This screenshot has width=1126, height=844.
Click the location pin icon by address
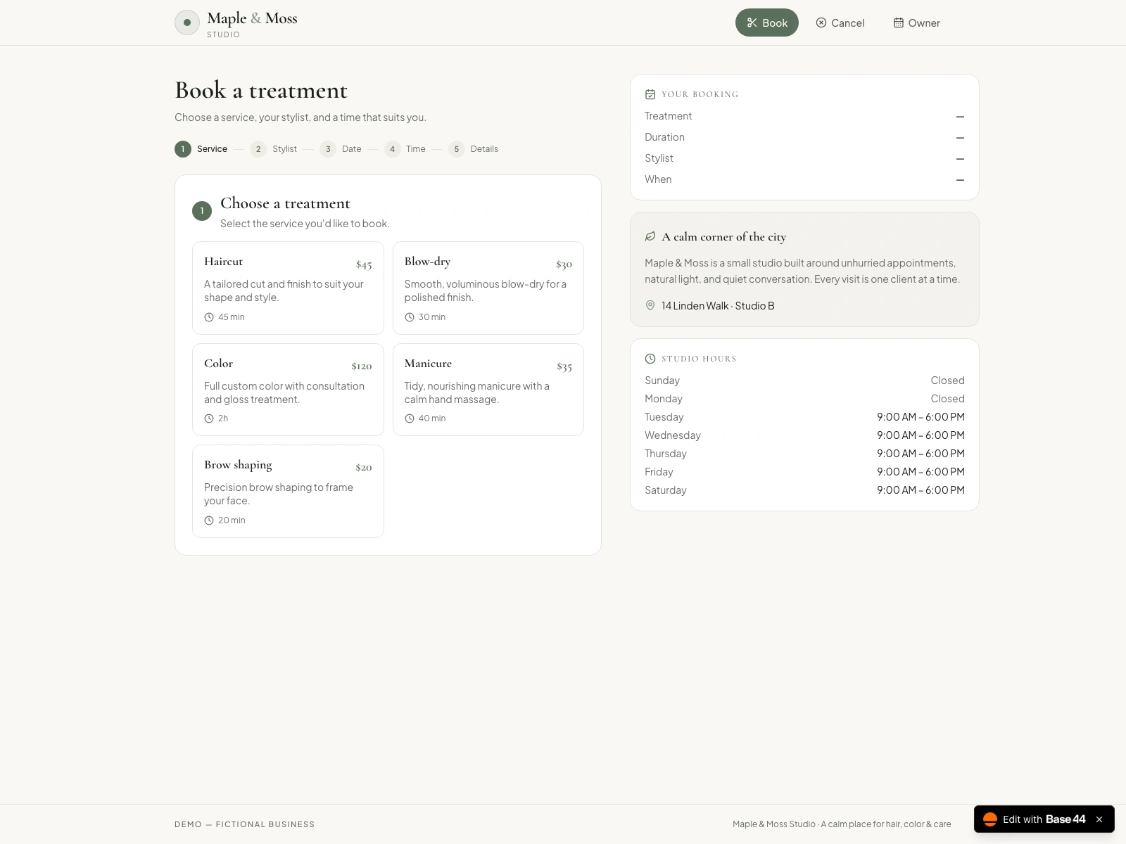pos(650,305)
